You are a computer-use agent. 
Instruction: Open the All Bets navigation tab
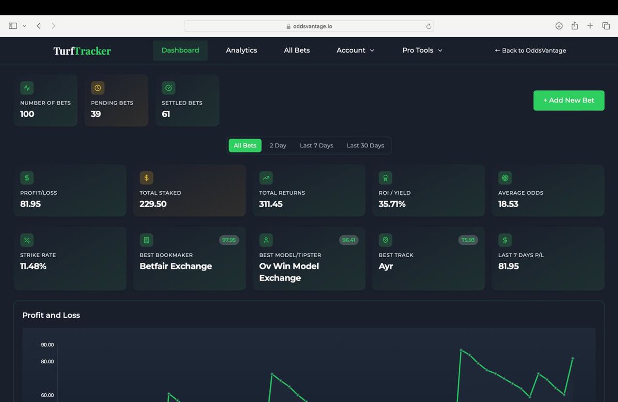pyautogui.click(x=297, y=50)
